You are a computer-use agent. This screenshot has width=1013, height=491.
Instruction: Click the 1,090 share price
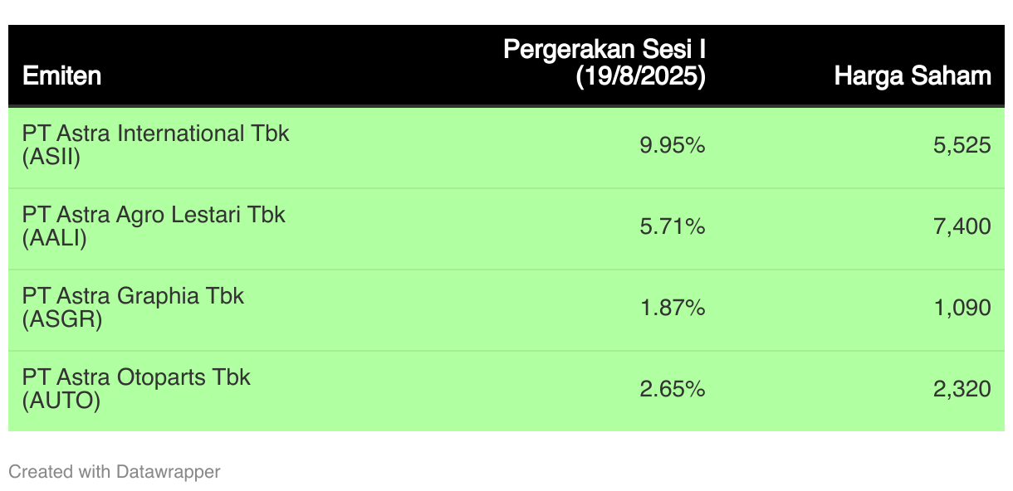[x=962, y=308]
